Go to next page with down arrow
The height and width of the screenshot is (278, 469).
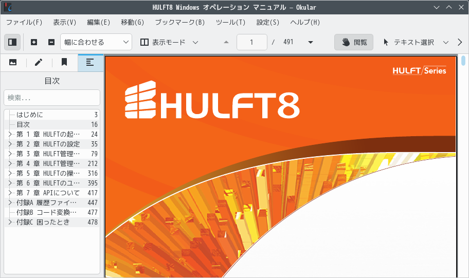[x=311, y=42]
